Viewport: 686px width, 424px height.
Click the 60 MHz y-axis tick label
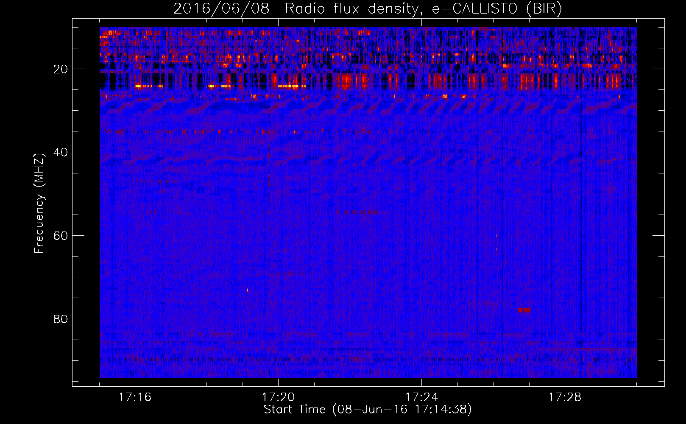[61, 236]
